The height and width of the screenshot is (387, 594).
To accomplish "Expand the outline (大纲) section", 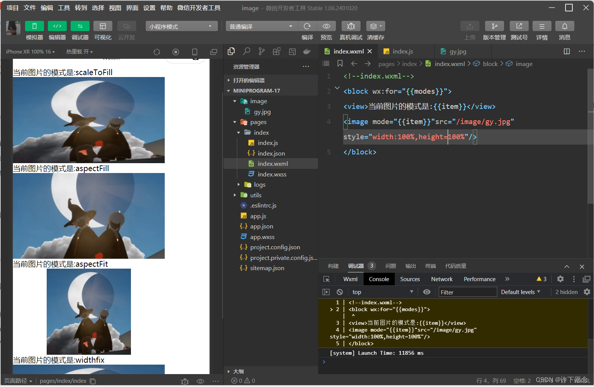I will pyautogui.click(x=271, y=371).
